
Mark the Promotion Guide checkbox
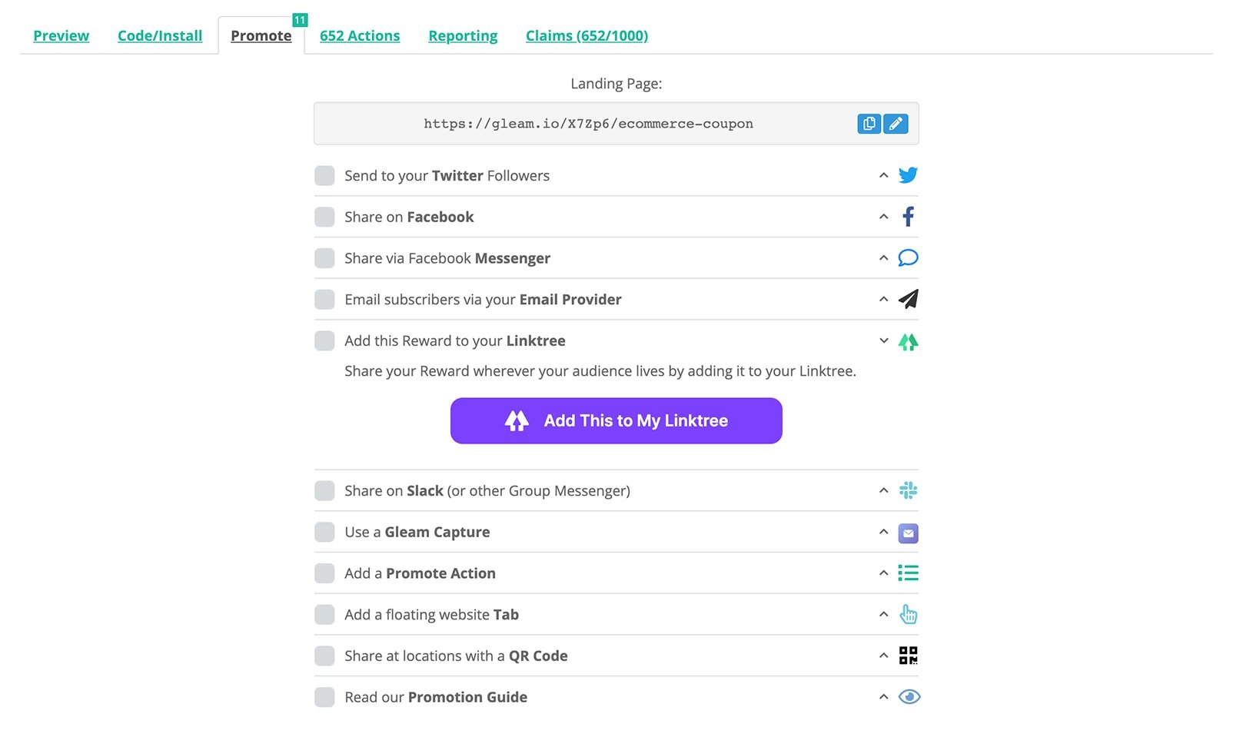pos(324,697)
